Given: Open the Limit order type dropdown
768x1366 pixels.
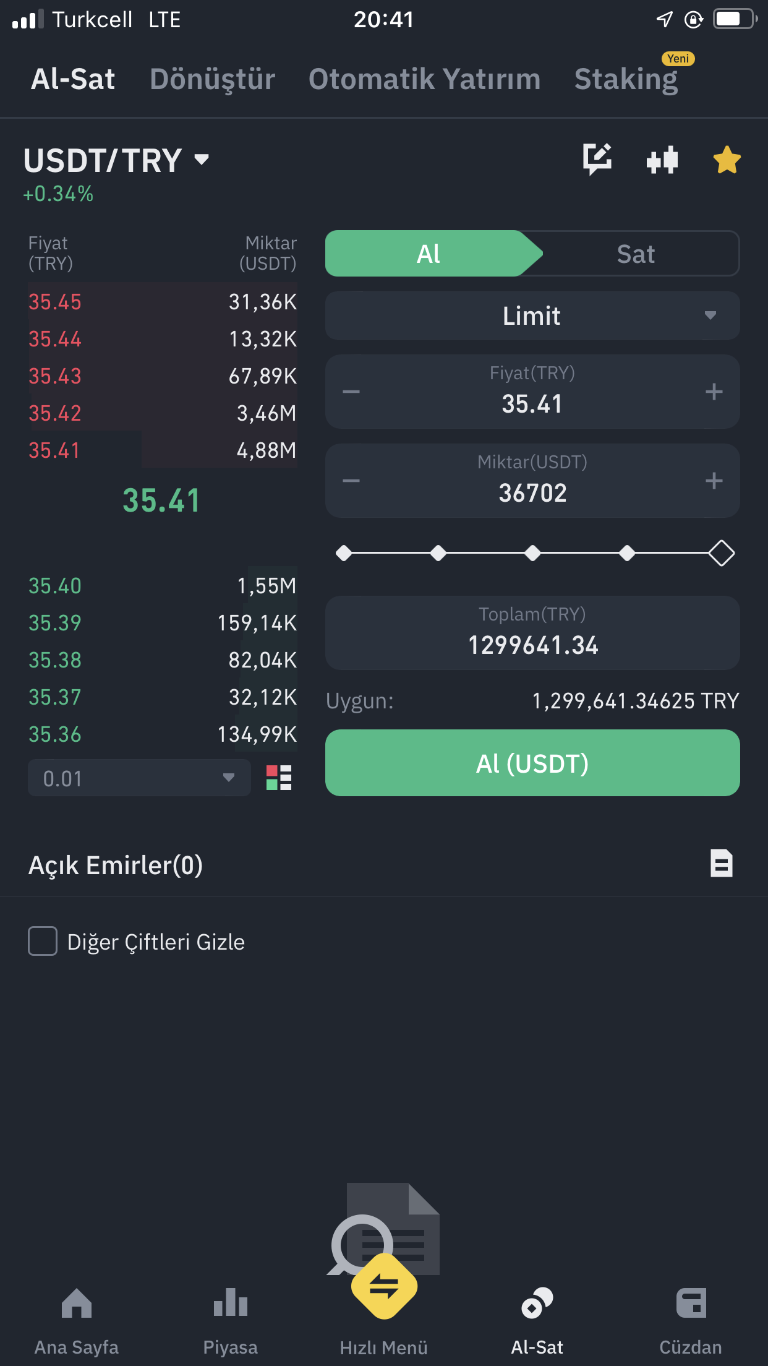Looking at the screenshot, I should point(532,316).
